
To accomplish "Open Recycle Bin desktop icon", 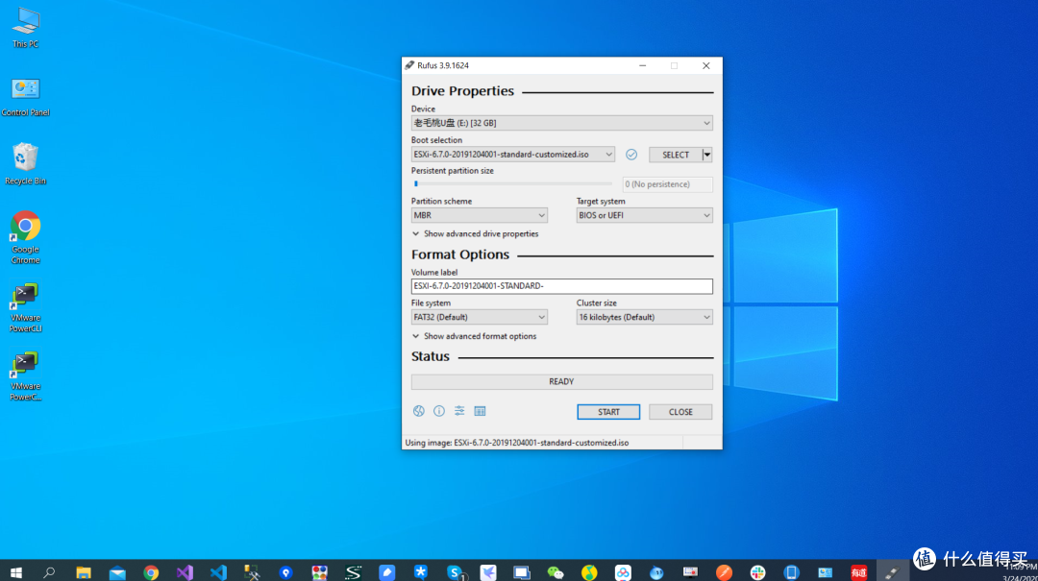I will pyautogui.click(x=25, y=164).
